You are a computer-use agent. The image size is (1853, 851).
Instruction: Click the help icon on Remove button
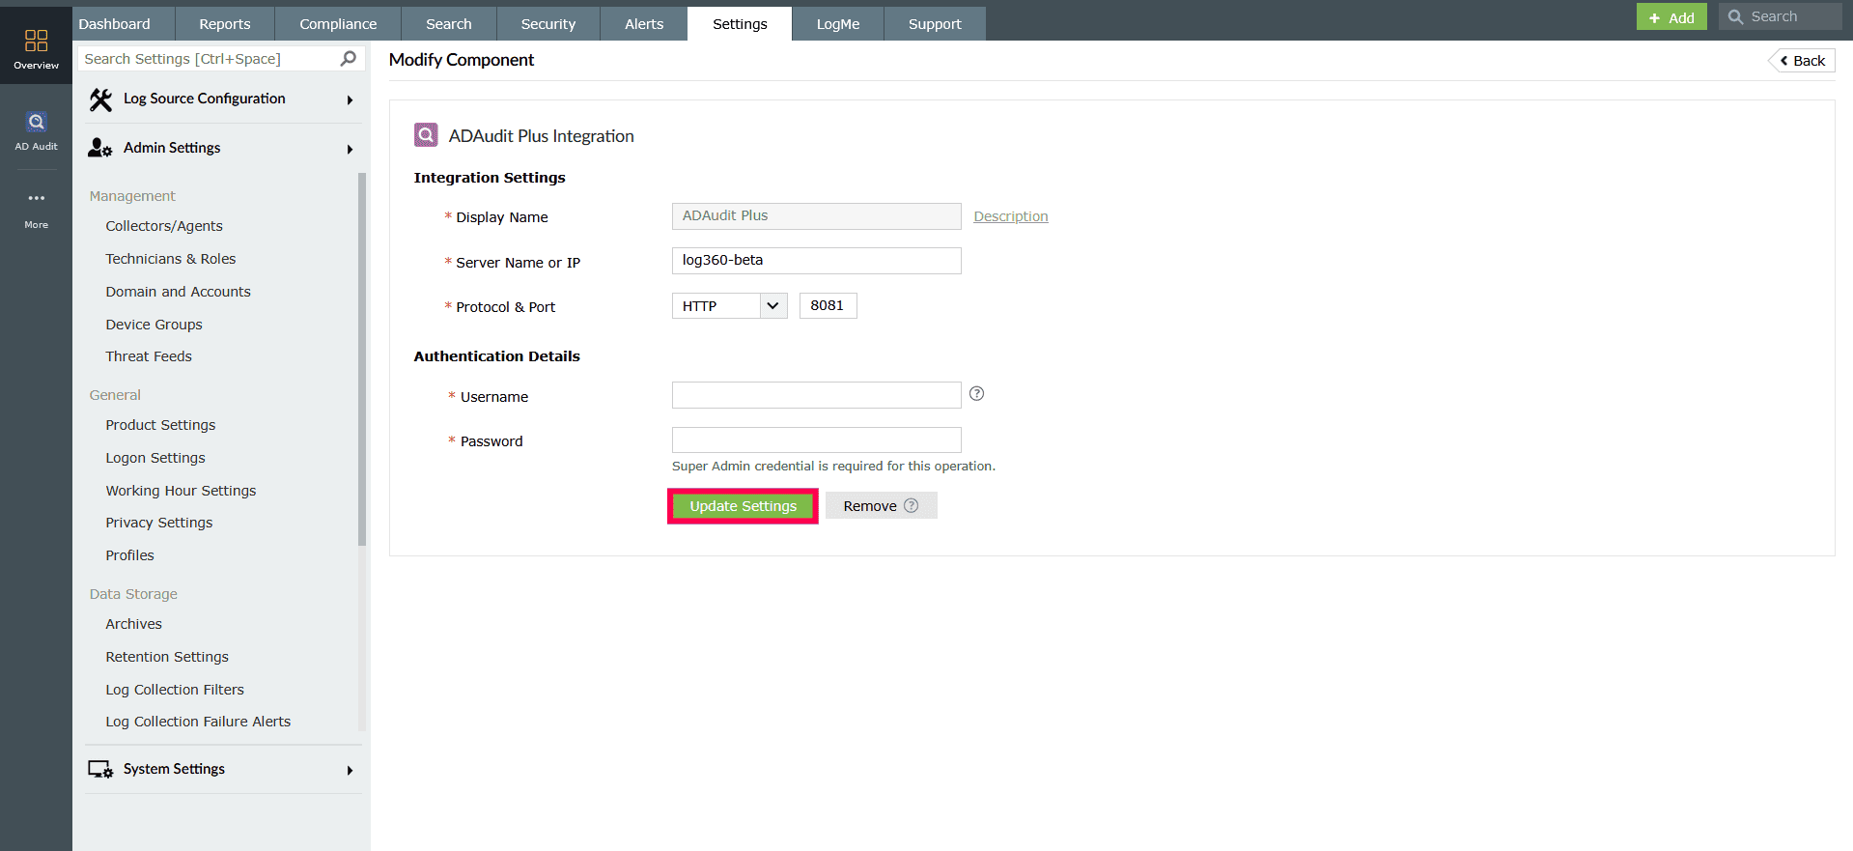911,505
